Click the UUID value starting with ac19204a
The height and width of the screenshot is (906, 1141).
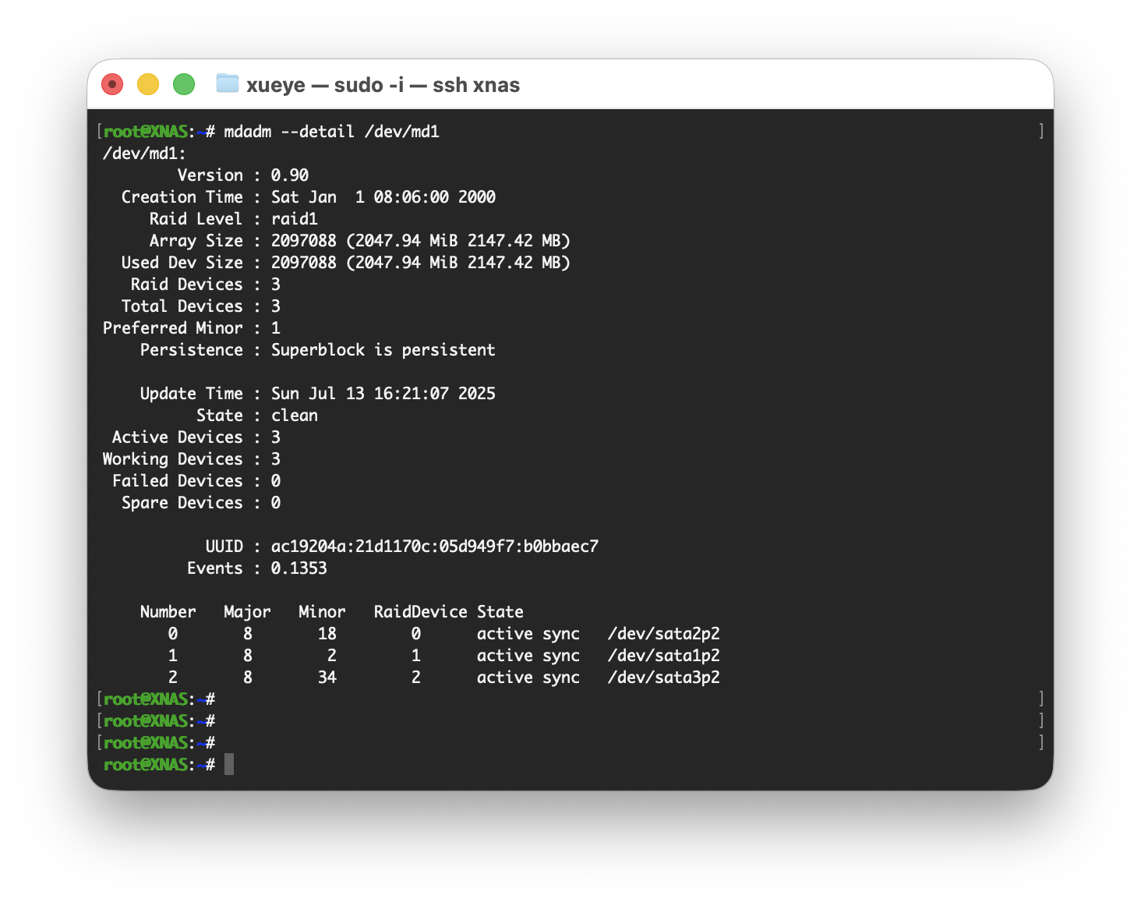tap(434, 547)
